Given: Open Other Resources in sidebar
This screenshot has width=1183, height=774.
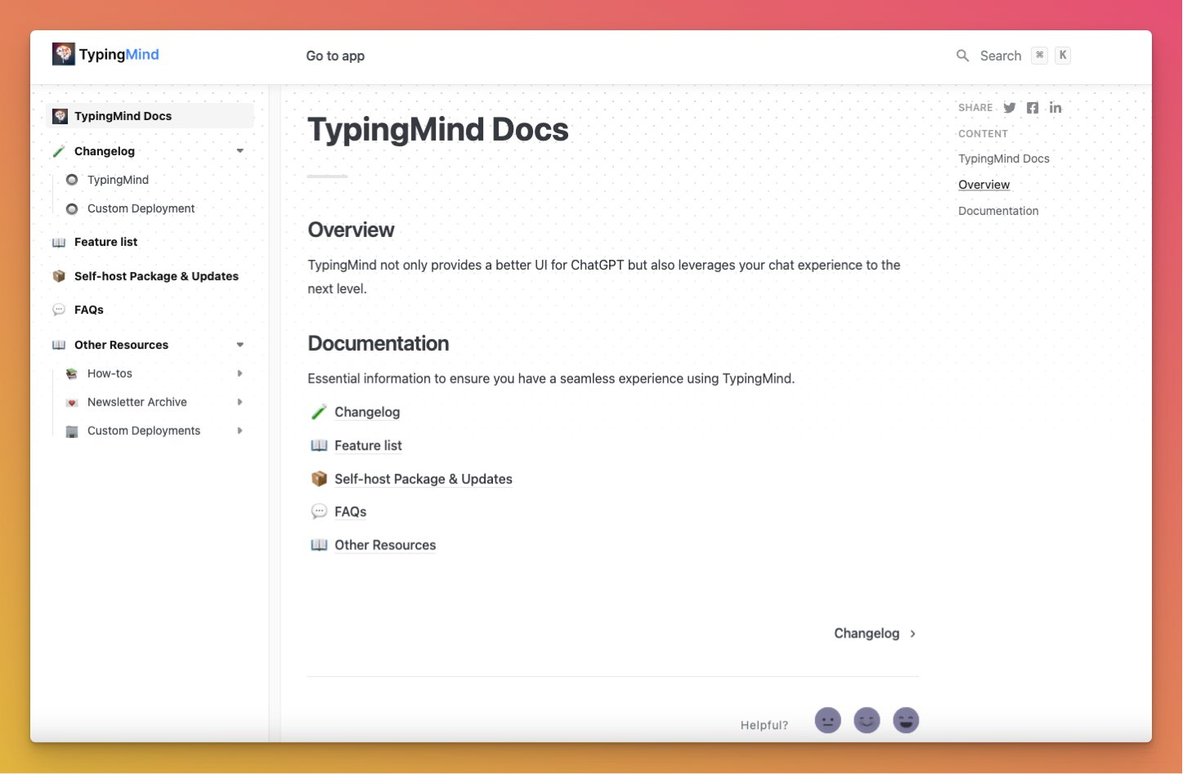Looking at the screenshot, I should click(121, 345).
